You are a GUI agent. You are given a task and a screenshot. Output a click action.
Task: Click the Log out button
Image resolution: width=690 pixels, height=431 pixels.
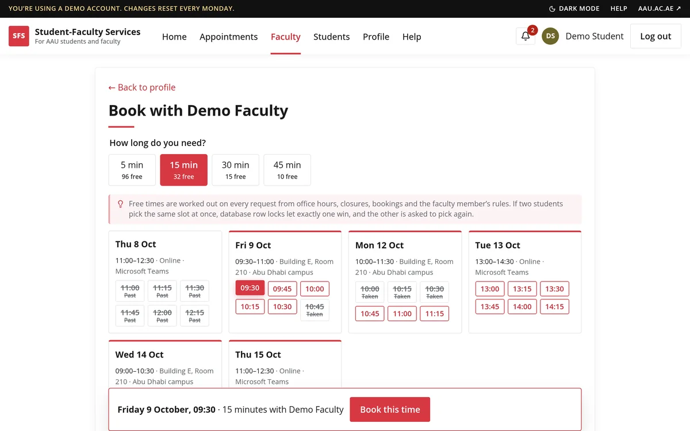coord(655,36)
